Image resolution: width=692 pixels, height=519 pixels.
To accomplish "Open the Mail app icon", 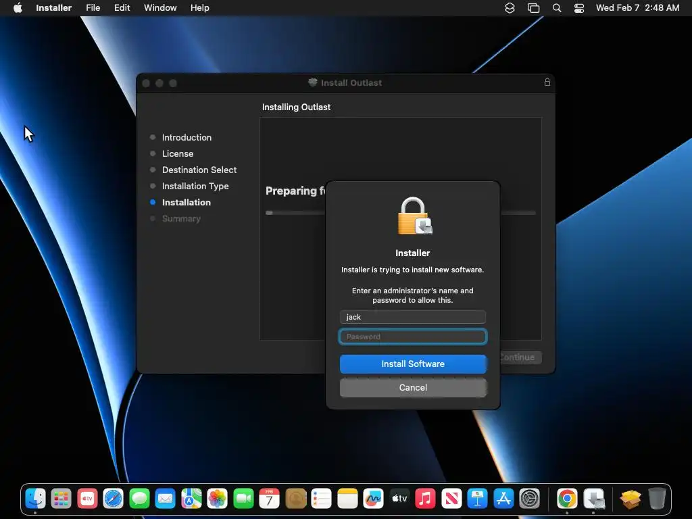I will click(x=165, y=499).
